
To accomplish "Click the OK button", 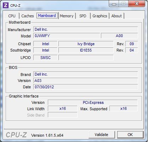I will point(130,135).
